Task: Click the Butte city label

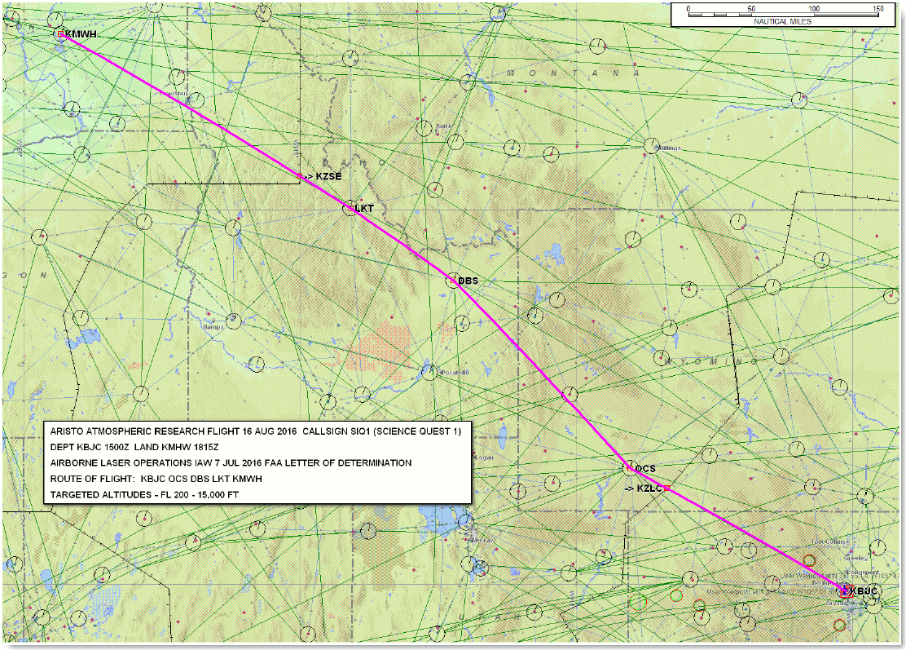Action: coord(443,126)
